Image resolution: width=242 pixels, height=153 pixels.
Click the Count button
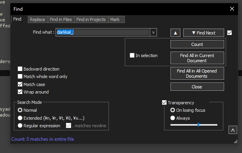pos(197,44)
